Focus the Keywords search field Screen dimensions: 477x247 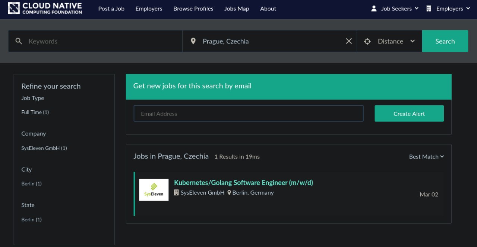click(95, 41)
